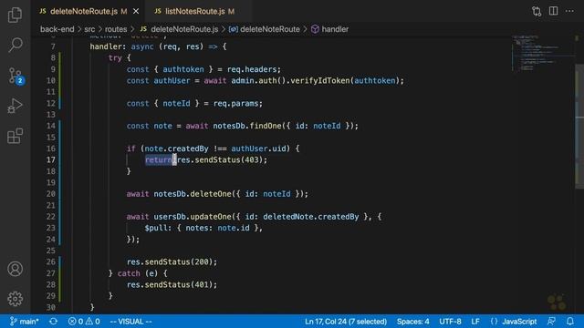The height and width of the screenshot is (328, 584).
Task: Click the feedback icon in status bar
Action: tap(551, 322)
